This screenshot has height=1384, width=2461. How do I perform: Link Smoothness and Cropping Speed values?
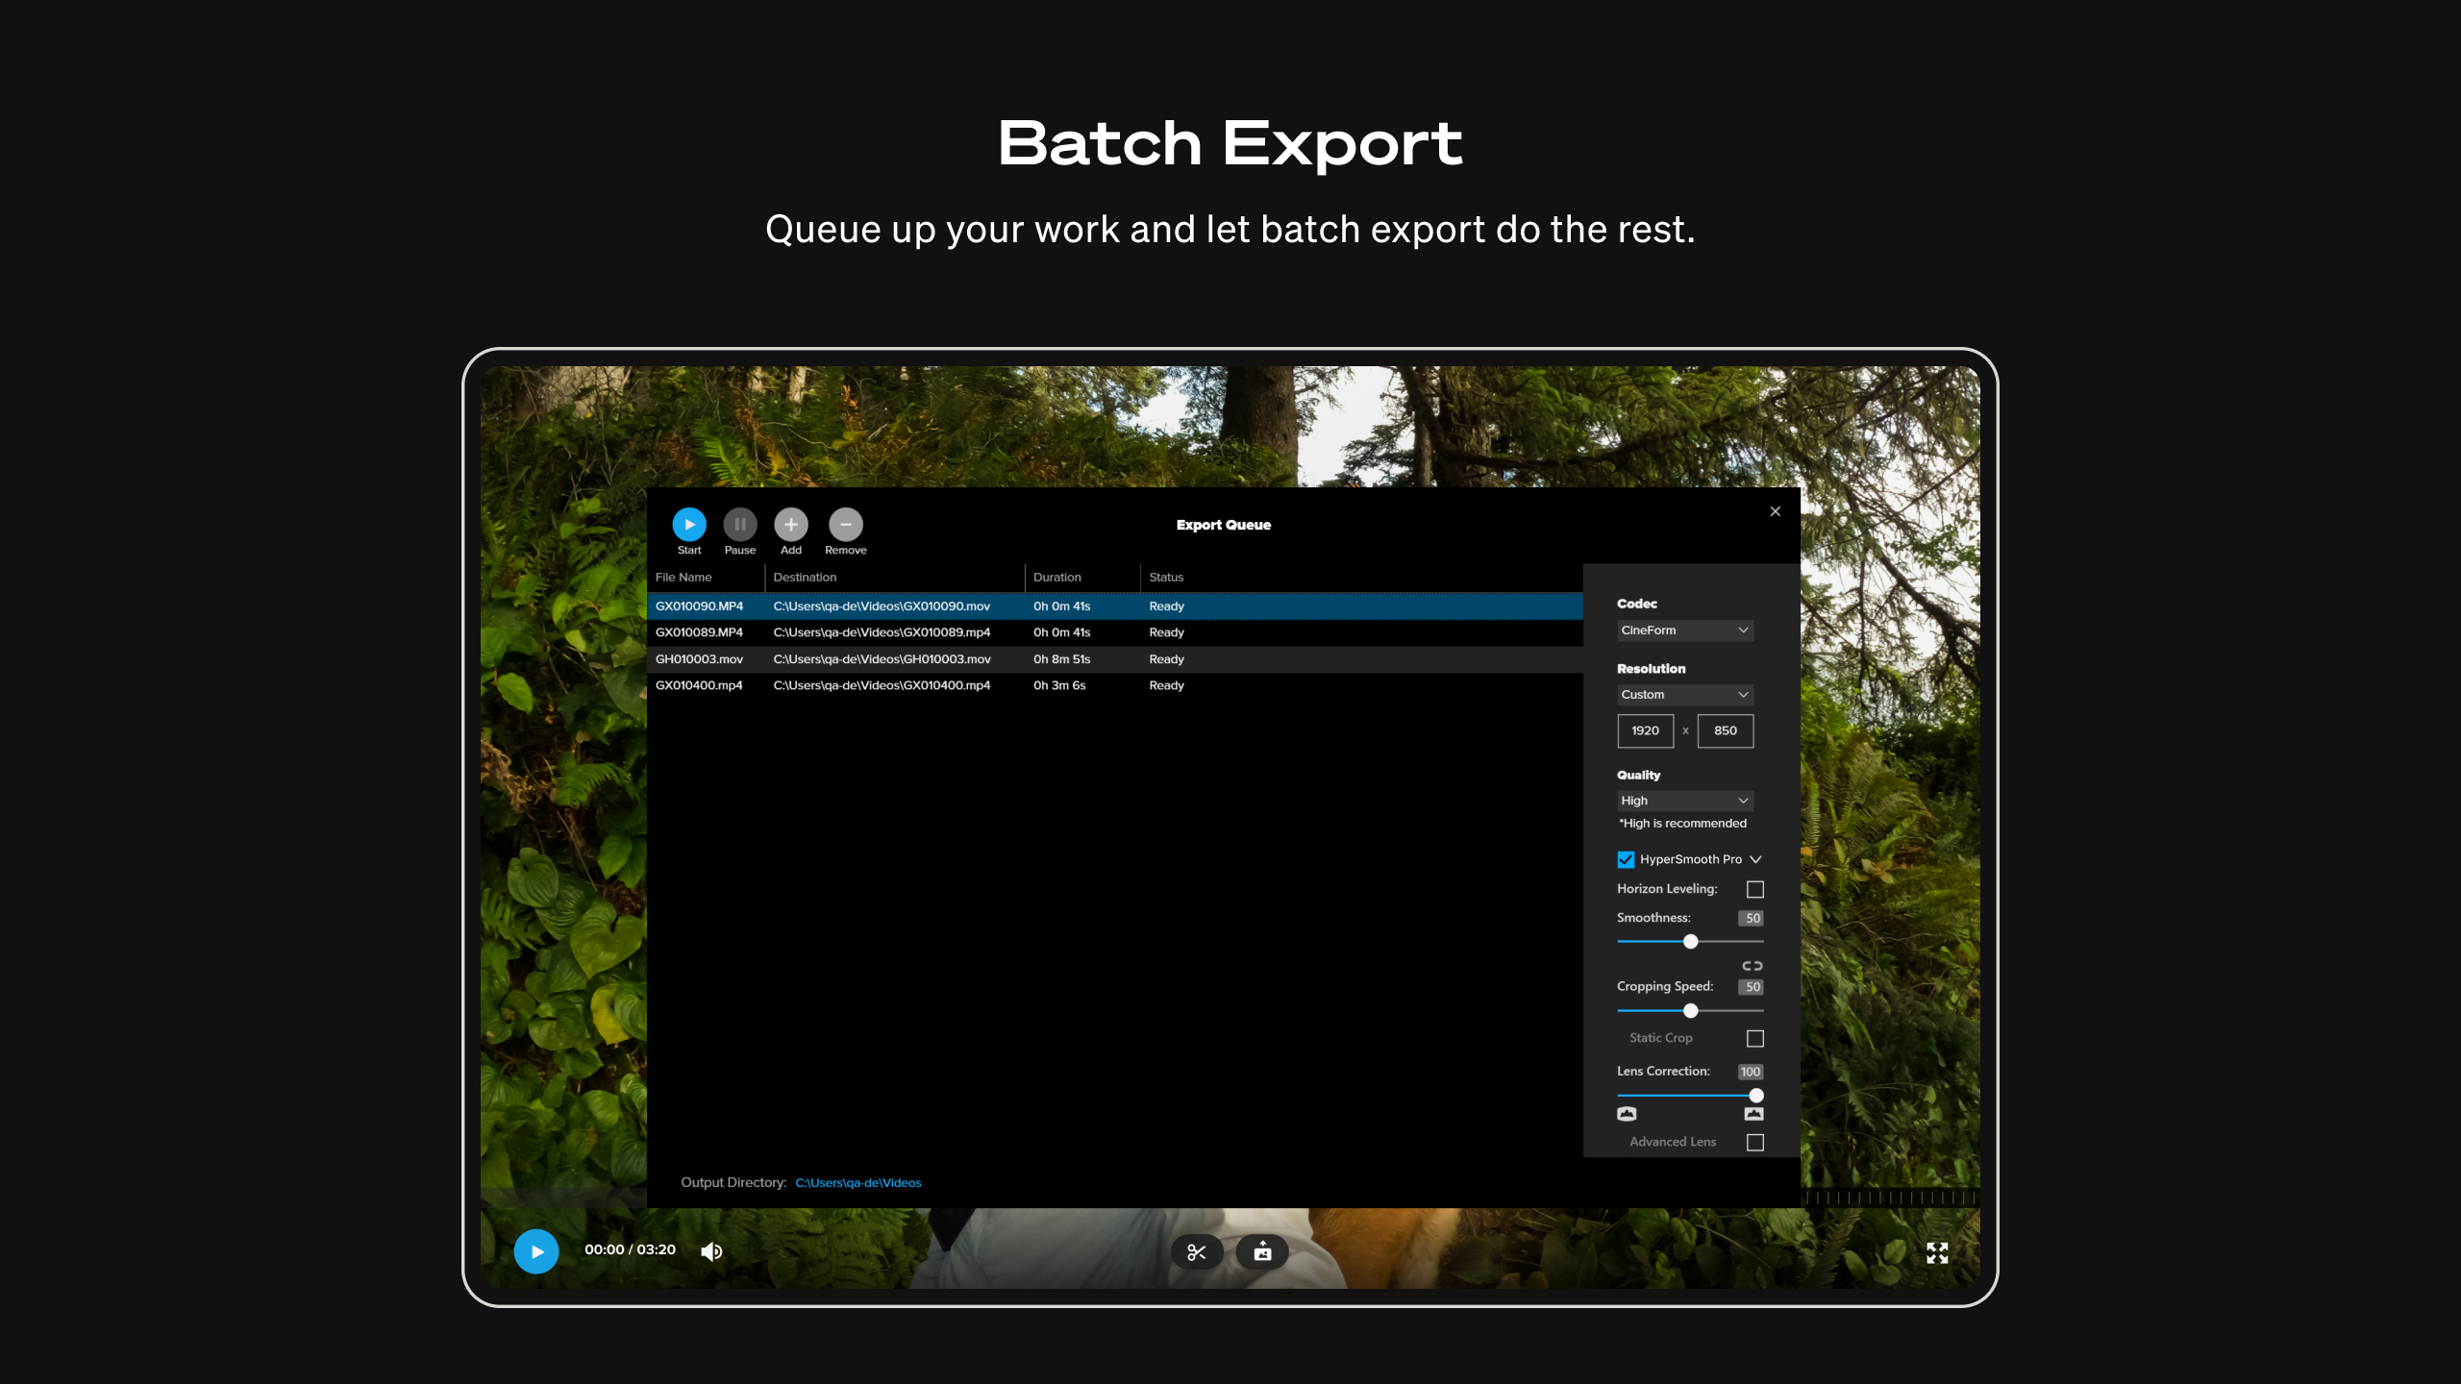[x=1752, y=966]
